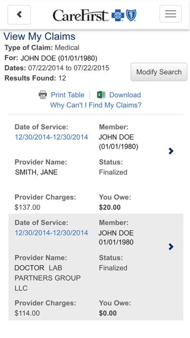This screenshot has width=190, height=338.
Task: Open the hamburger menu
Action: tap(171, 14)
